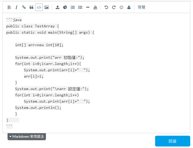Image resolution: width=193 pixels, height=148 pixels.
Task: Toggle the code block button
Action: [39, 7]
